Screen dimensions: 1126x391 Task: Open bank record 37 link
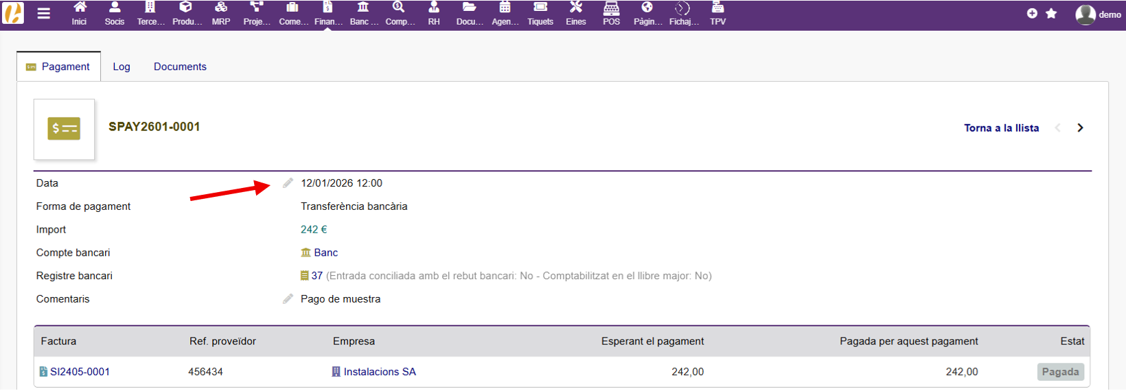pyautogui.click(x=317, y=276)
